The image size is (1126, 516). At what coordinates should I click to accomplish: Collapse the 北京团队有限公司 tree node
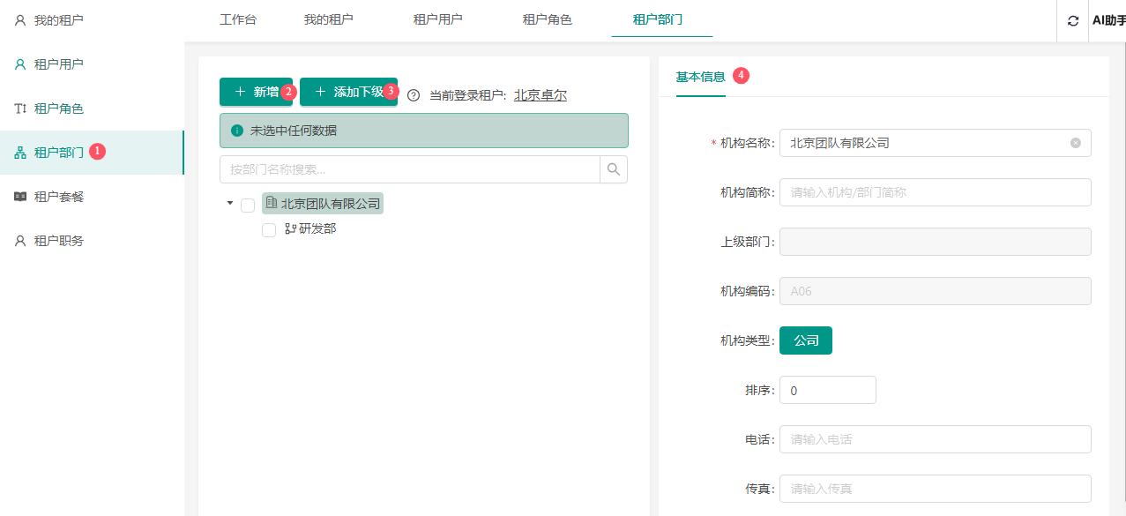tap(230, 203)
